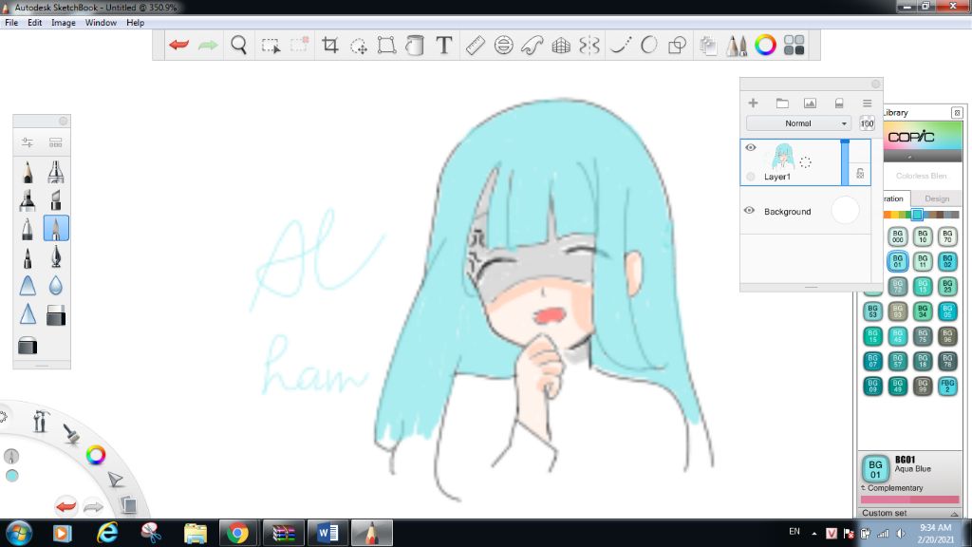Open the Help menu
Screen dimensions: 972x547
tap(135, 23)
